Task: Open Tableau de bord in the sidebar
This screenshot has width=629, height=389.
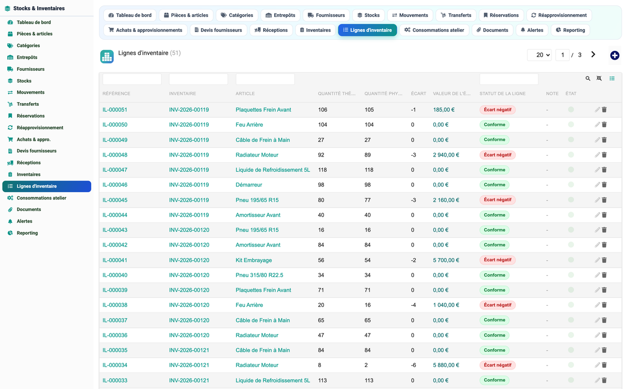Action: coord(34,23)
